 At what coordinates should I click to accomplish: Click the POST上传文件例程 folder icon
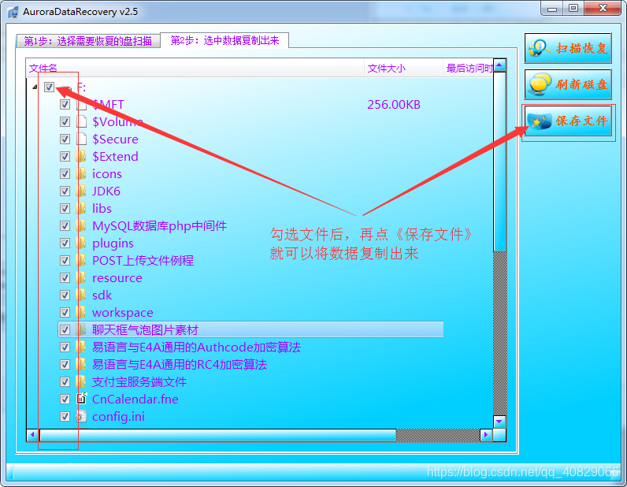pos(81,261)
